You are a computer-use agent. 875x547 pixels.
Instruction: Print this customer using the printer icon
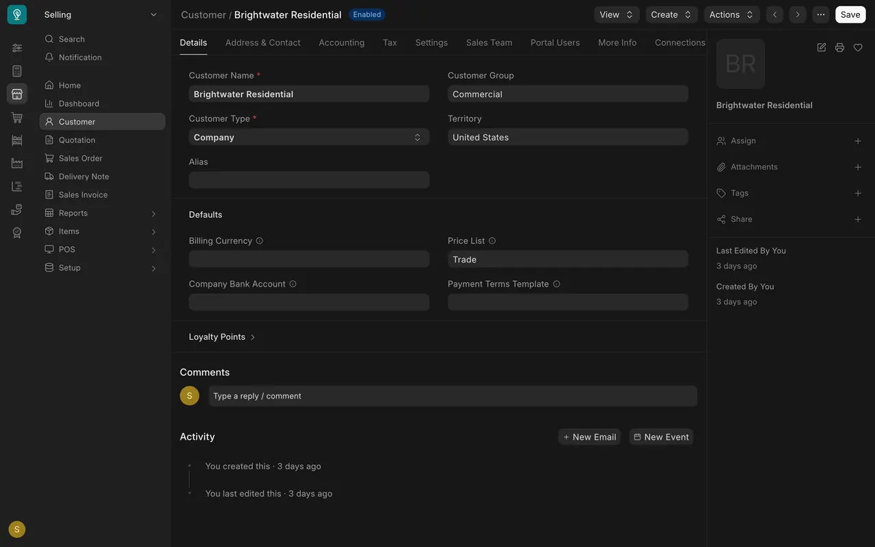click(839, 47)
